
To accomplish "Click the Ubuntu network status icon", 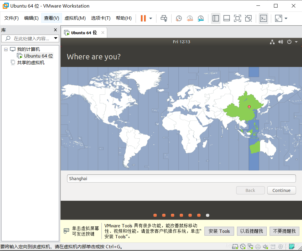I will [272, 42].
